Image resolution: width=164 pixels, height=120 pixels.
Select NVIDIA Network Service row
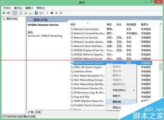[x=111, y=59]
